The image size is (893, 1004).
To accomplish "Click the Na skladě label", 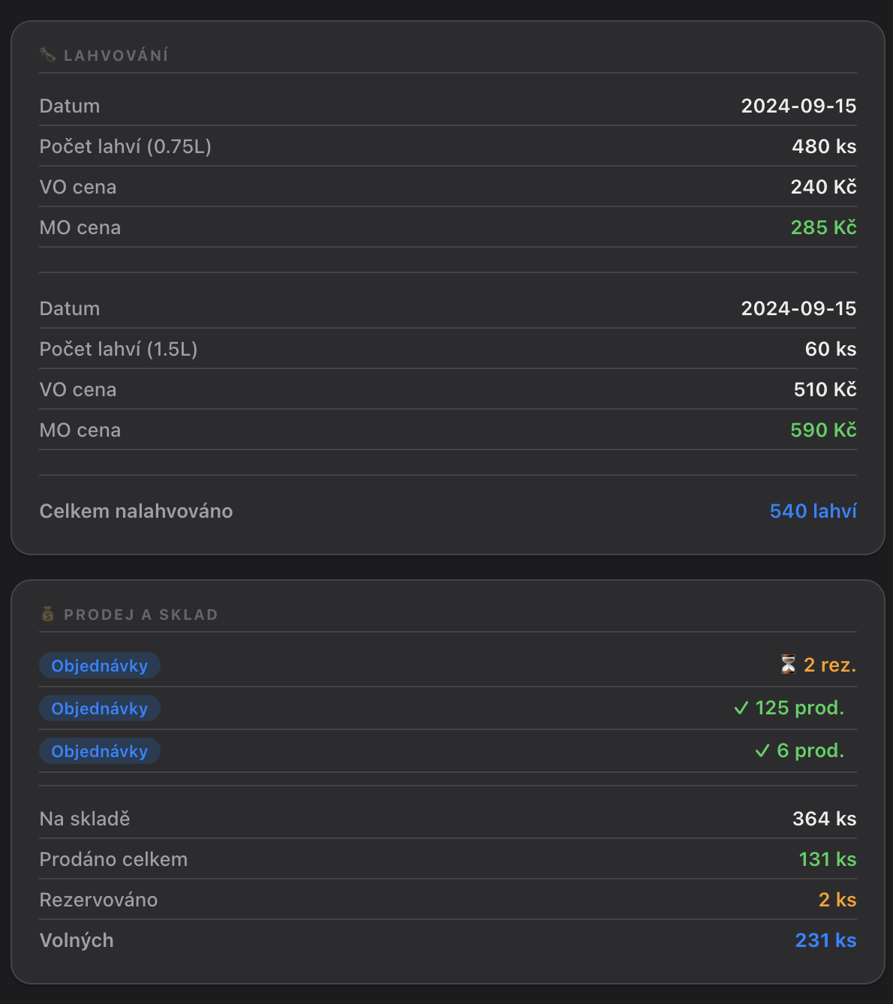I will (85, 819).
